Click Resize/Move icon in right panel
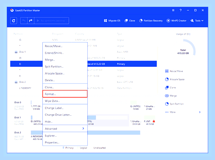Screen dimensions: 215x160 [x=167, y=71]
